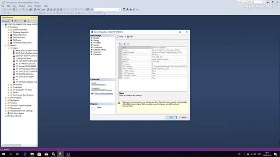Open the Edit menu

(8, 6)
